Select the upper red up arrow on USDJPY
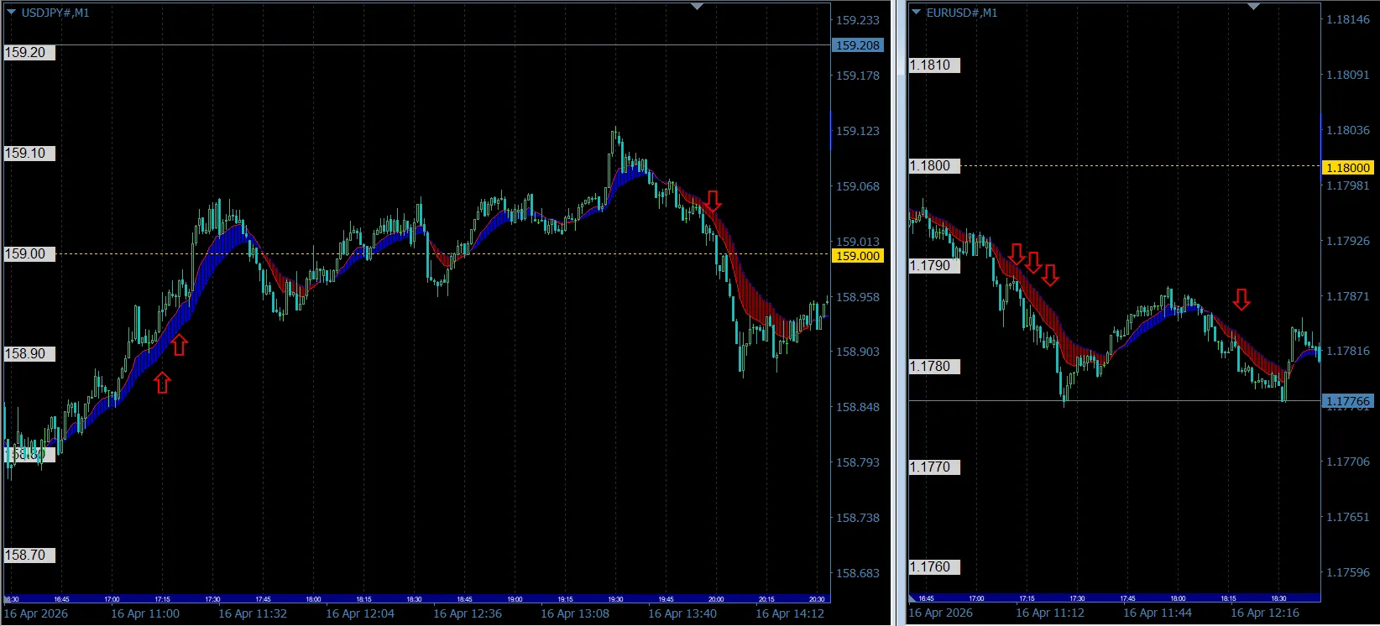Viewport: 1380px width, 626px height. [179, 345]
